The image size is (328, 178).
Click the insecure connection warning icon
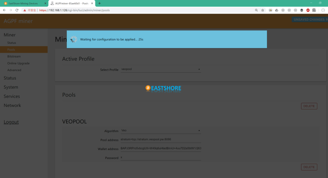[25, 10]
